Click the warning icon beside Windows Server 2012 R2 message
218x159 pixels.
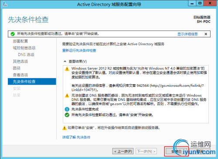pos(67,69)
